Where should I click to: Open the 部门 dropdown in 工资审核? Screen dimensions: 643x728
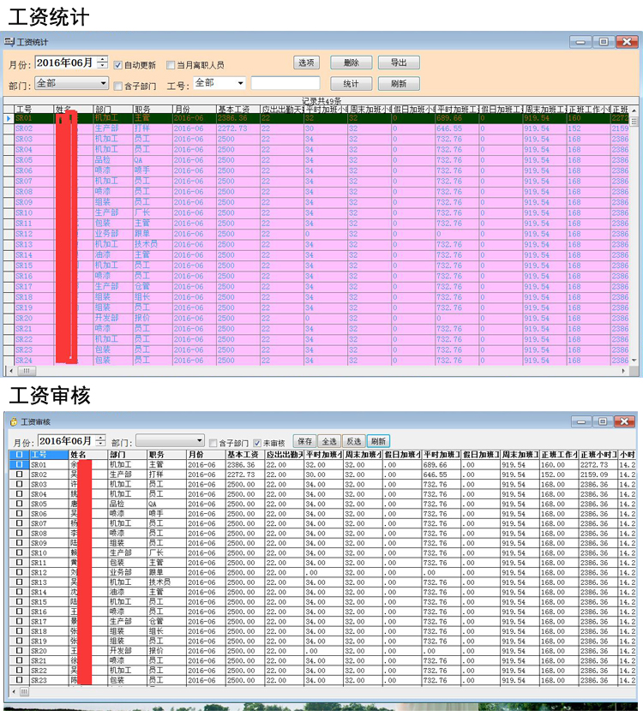point(200,440)
